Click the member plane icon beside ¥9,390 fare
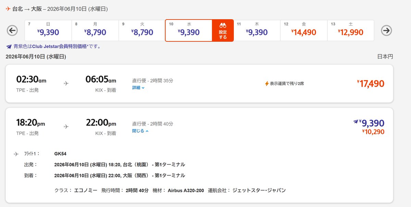 tap(356, 122)
